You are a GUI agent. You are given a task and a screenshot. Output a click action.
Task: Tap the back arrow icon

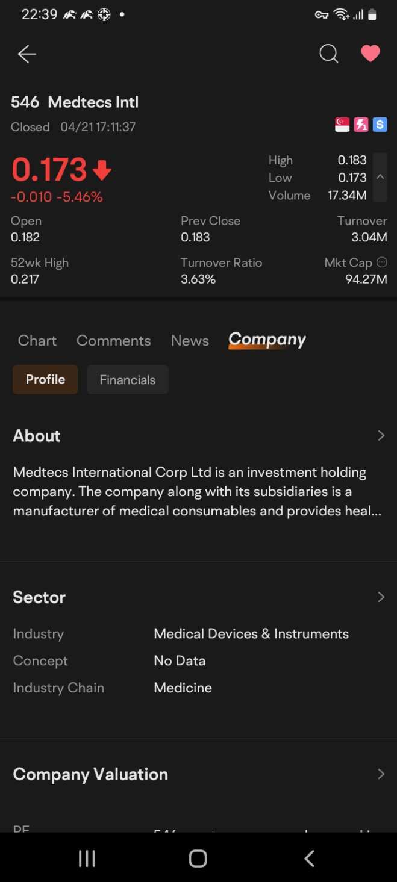point(27,54)
